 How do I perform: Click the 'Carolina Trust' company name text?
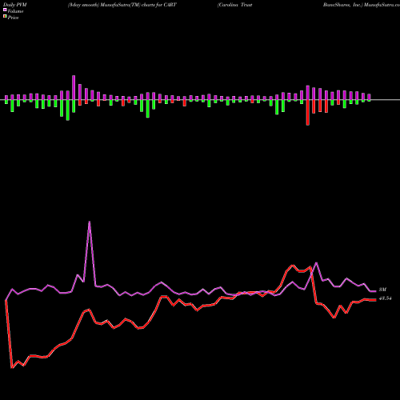[235, 5]
